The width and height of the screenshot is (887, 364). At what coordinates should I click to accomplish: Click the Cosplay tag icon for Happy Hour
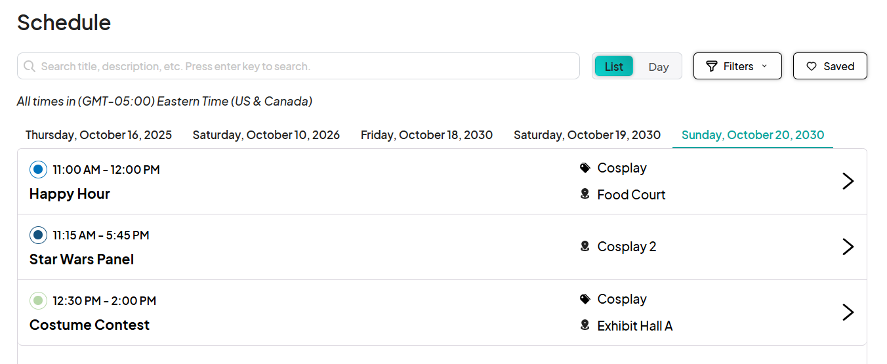click(585, 168)
